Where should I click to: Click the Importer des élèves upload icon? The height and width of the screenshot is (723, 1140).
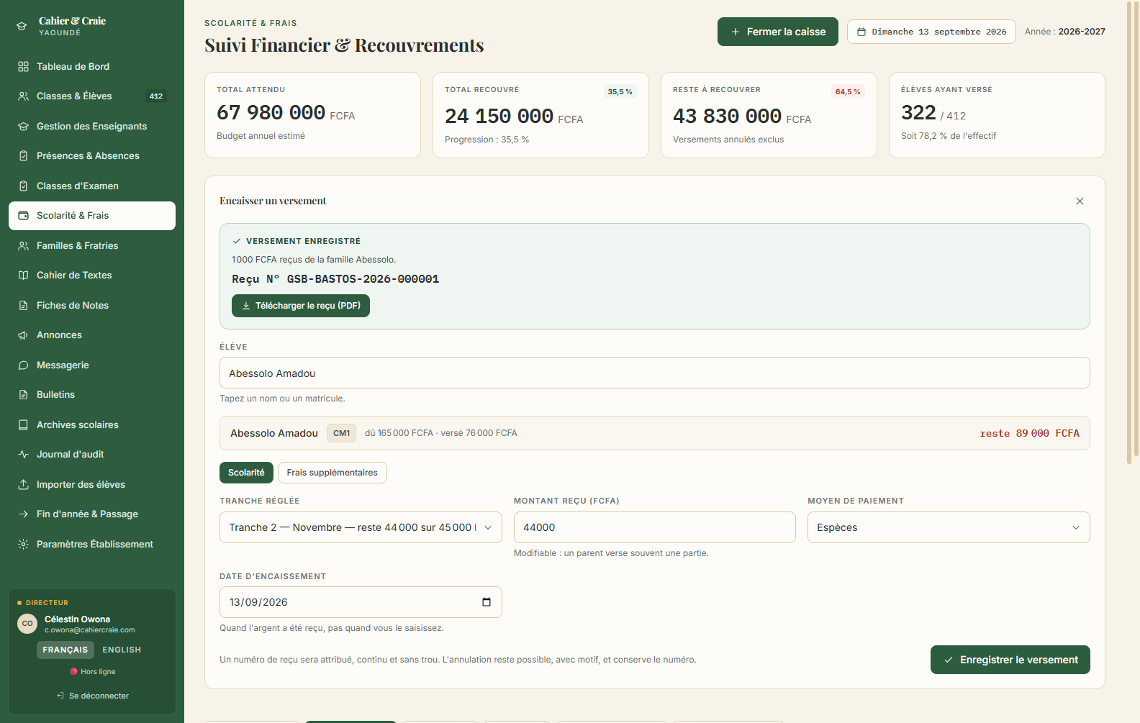[x=23, y=485]
